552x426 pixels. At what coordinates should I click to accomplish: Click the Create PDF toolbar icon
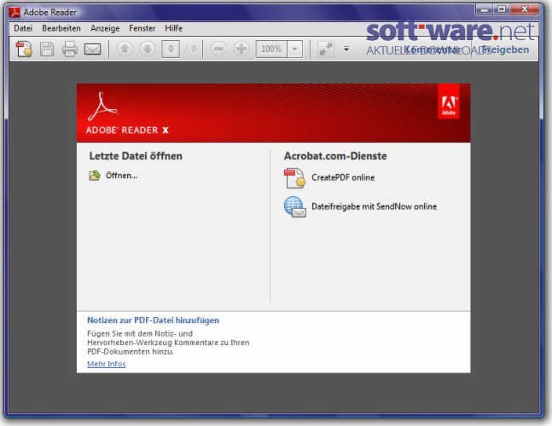click(x=24, y=49)
